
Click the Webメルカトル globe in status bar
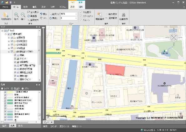142,130
